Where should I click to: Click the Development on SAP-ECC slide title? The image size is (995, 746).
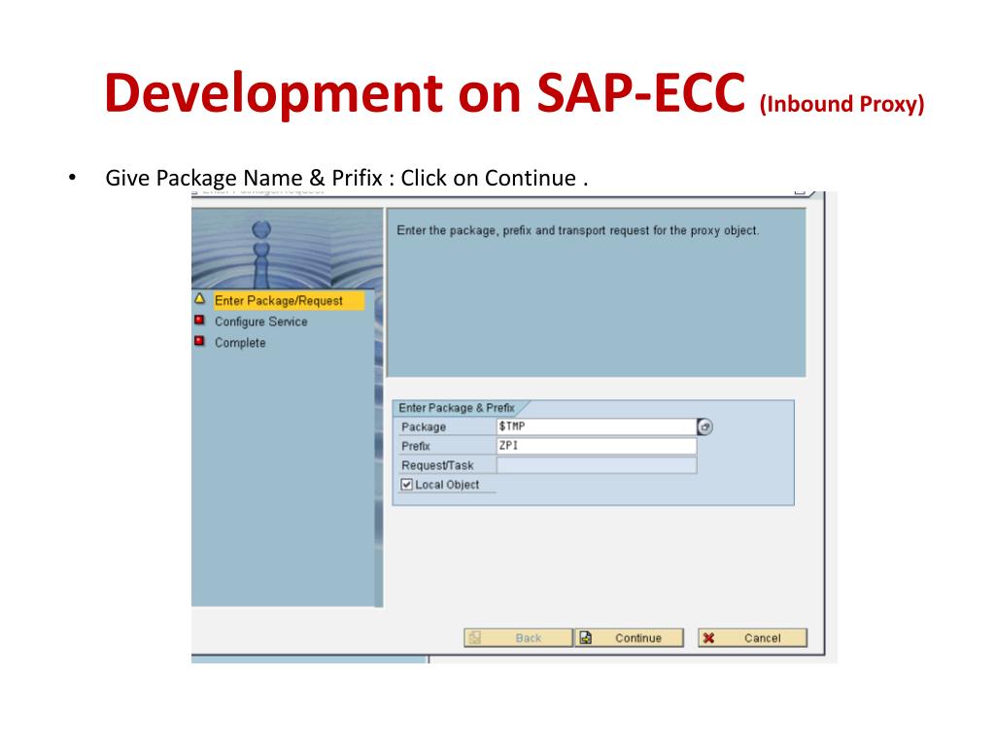tap(425, 93)
